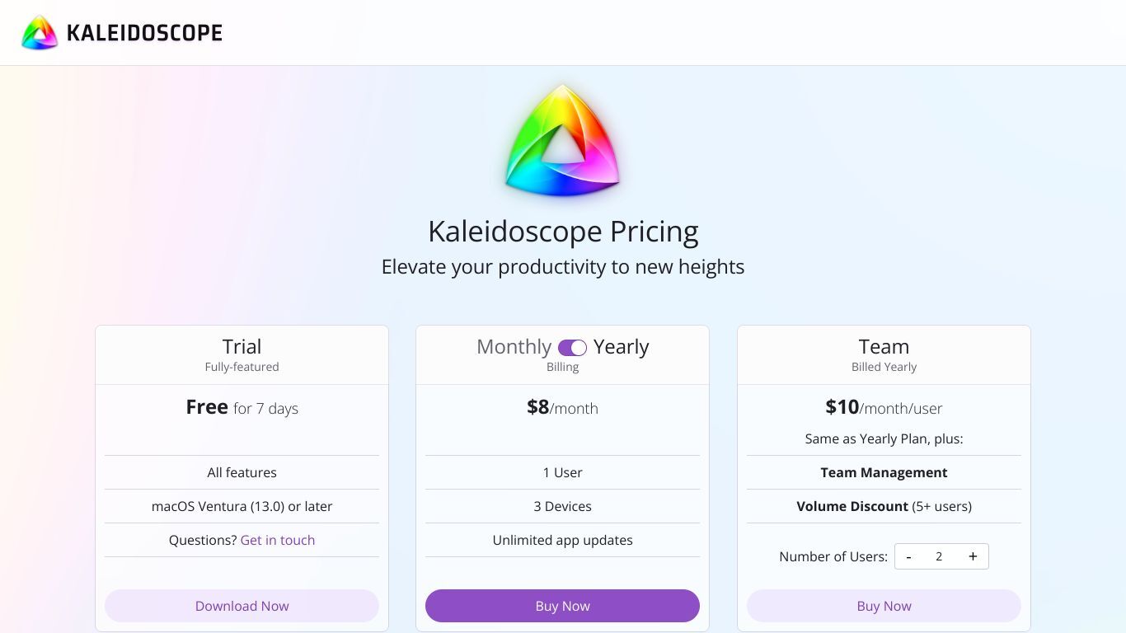Click the Team plan title
The height and width of the screenshot is (633, 1126).
click(x=884, y=346)
